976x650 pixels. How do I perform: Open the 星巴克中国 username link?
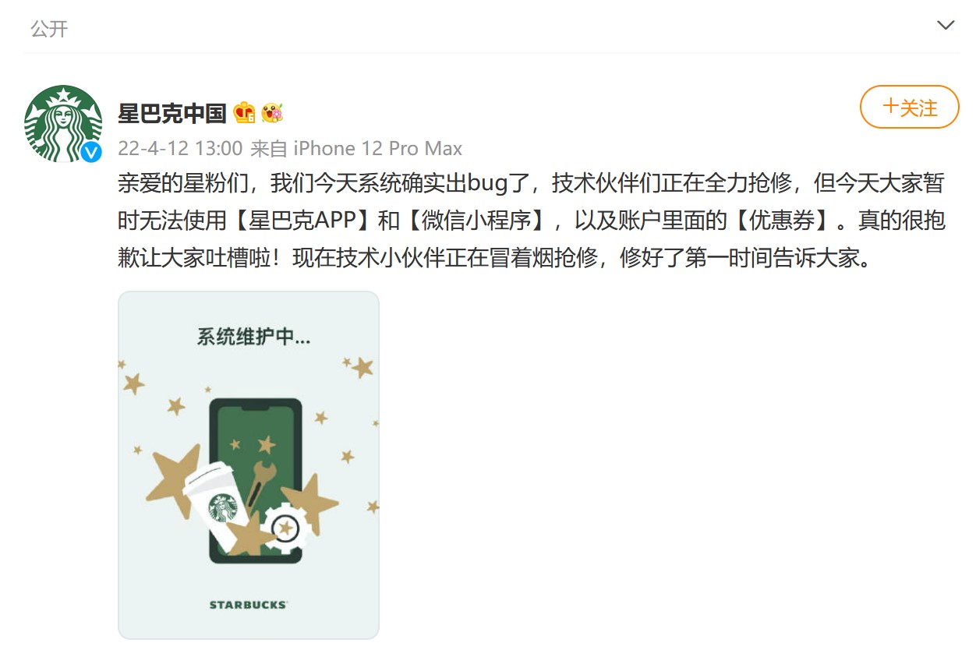[172, 113]
